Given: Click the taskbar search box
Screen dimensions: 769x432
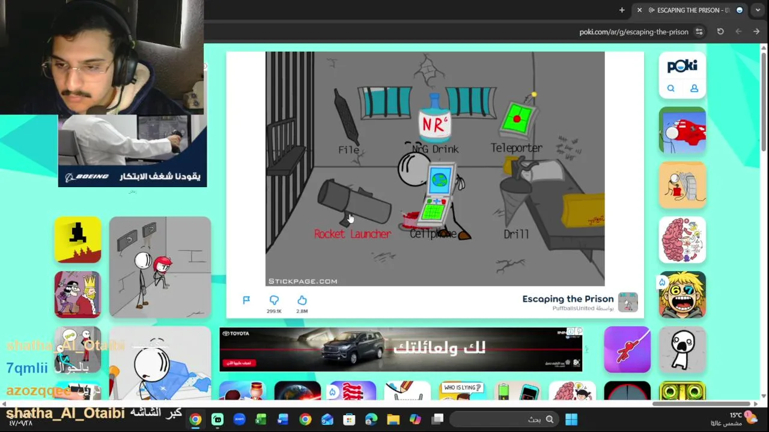Looking at the screenshot, I should tap(503, 419).
